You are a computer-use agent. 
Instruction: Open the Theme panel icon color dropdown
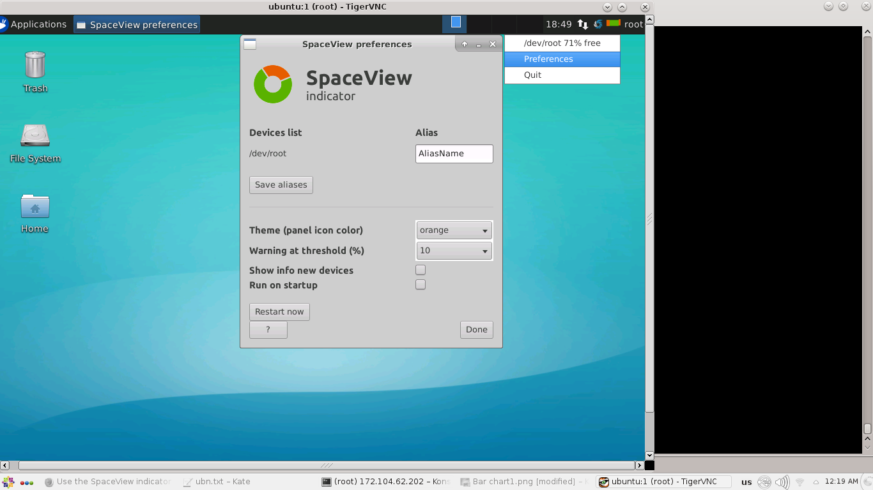(454, 230)
